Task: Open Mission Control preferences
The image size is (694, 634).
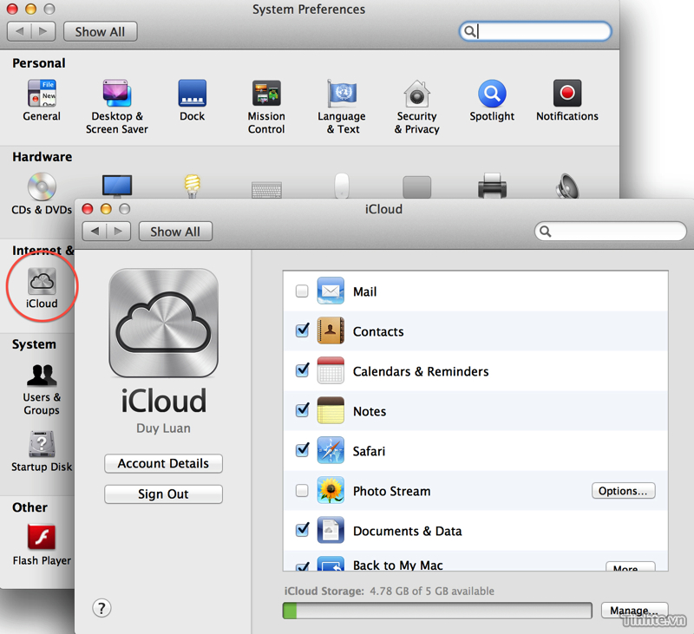Action: [x=266, y=107]
